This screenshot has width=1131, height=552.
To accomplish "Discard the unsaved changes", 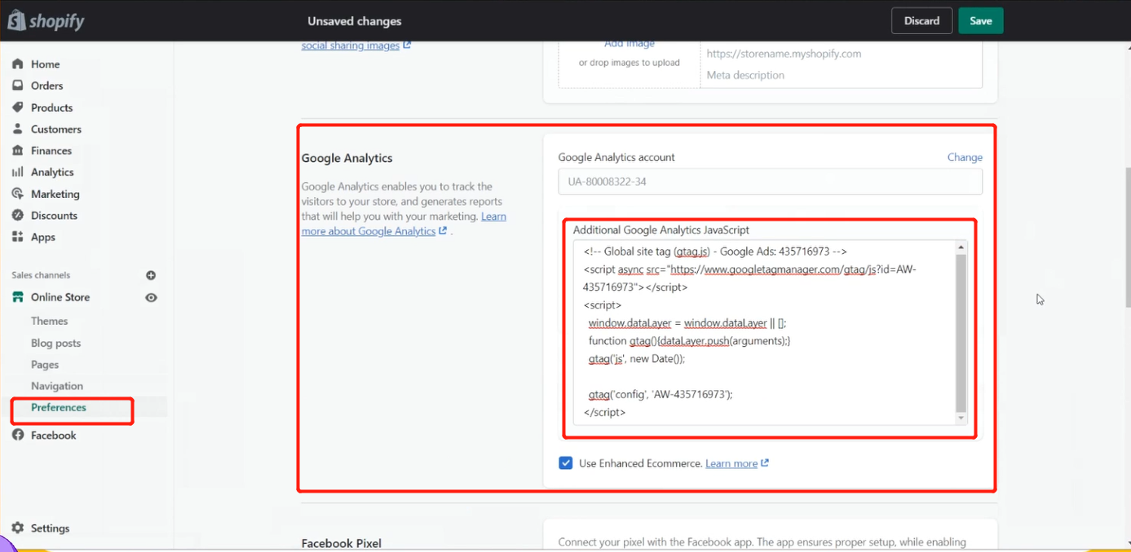I will coord(921,20).
